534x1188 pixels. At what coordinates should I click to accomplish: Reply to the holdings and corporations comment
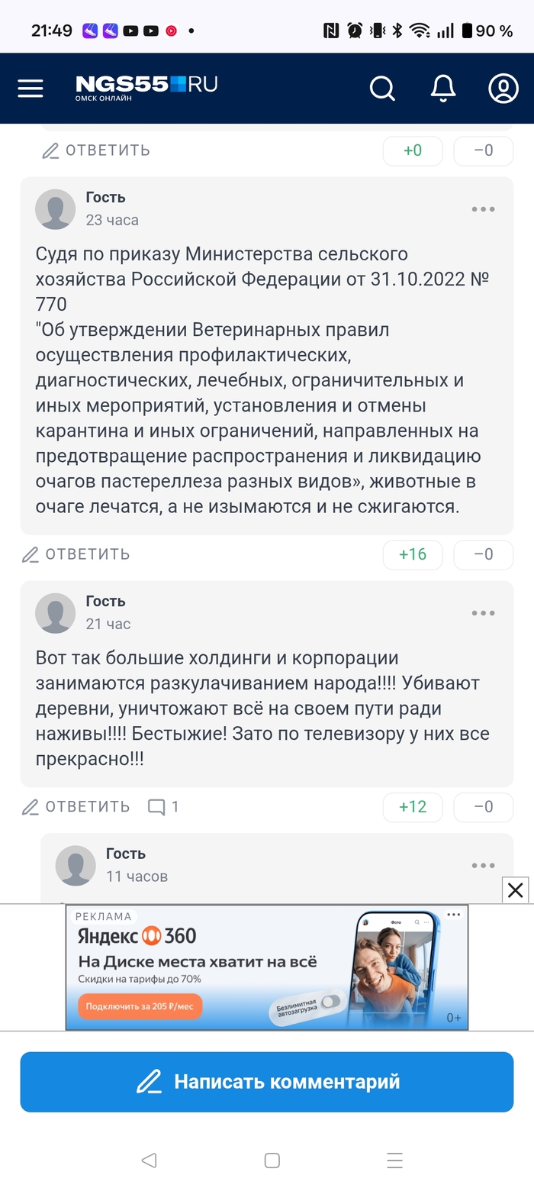(x=76, y=807)
